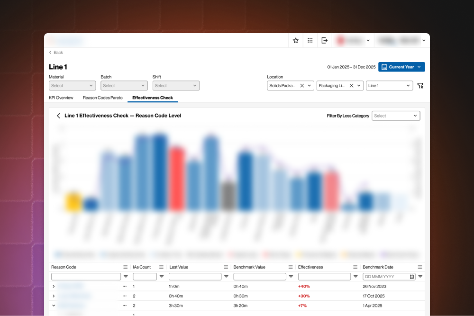Open the Packaging Li... location dropdown
The height and width of the screenshot is (316, 474).
coord(359,86)
